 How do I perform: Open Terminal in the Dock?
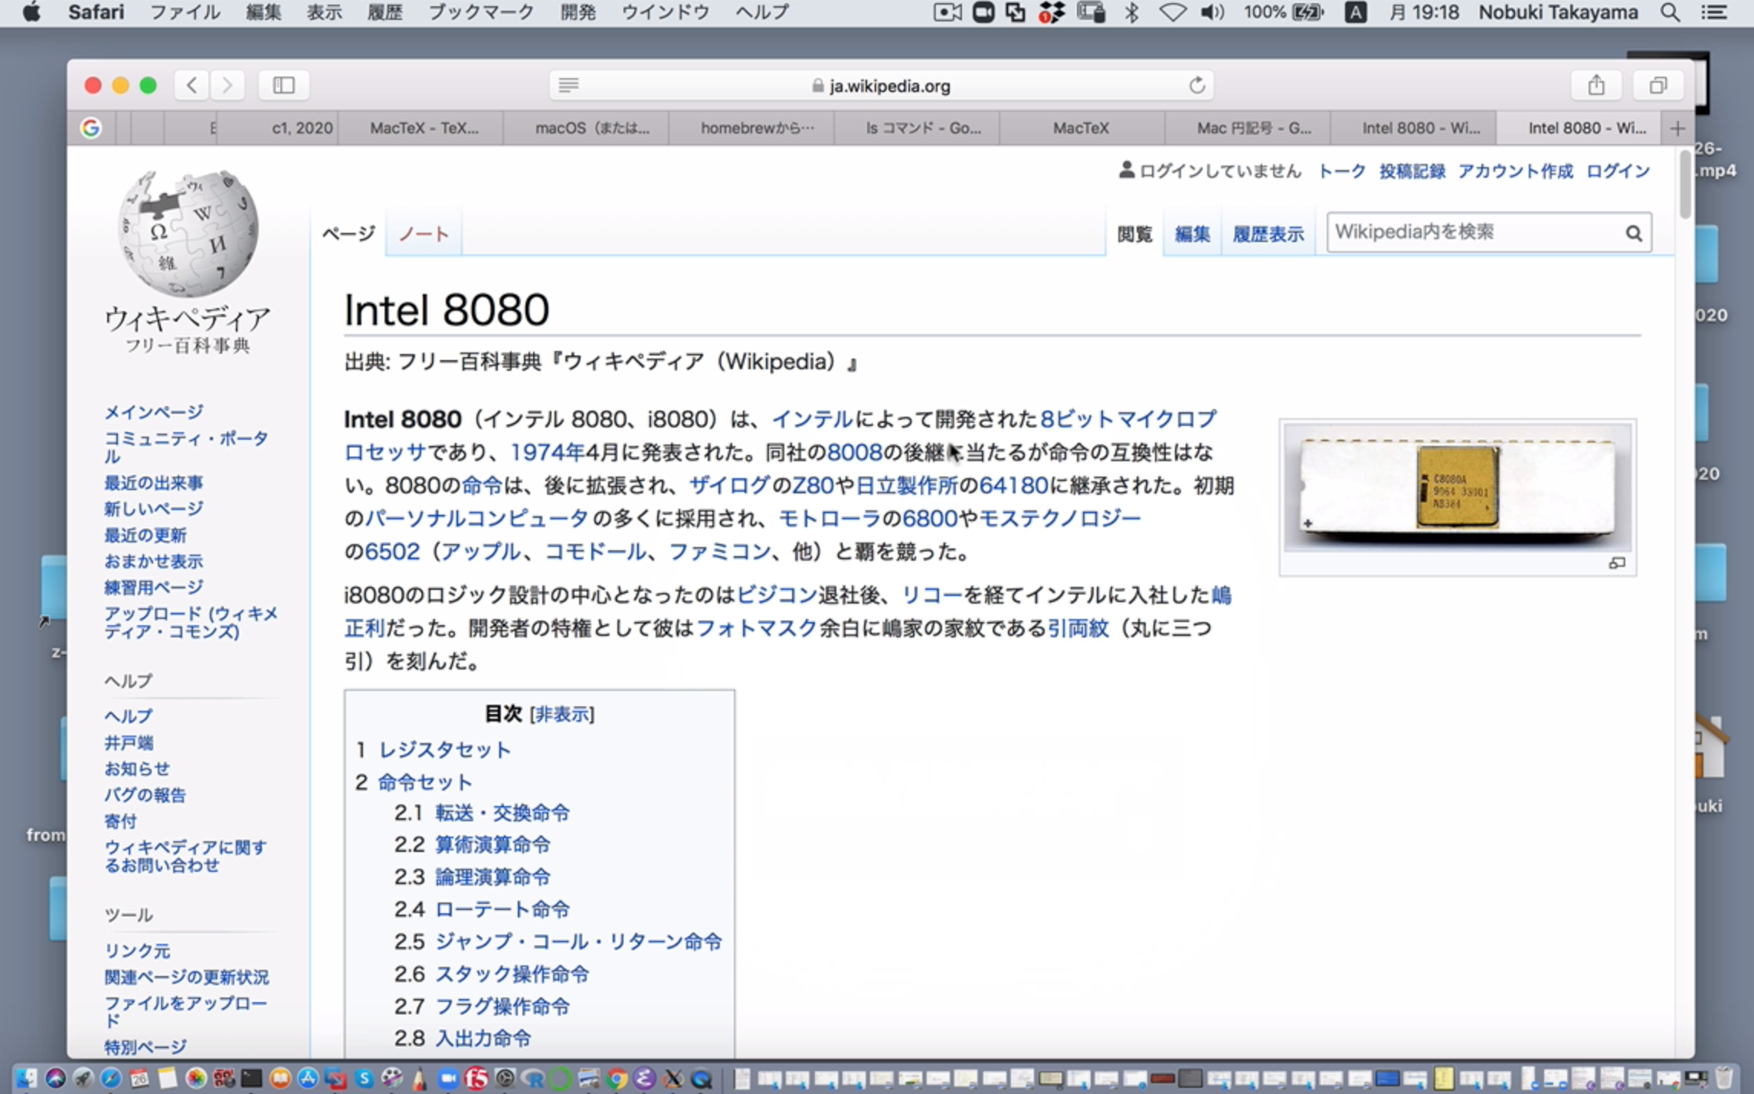coord(251,1078)
